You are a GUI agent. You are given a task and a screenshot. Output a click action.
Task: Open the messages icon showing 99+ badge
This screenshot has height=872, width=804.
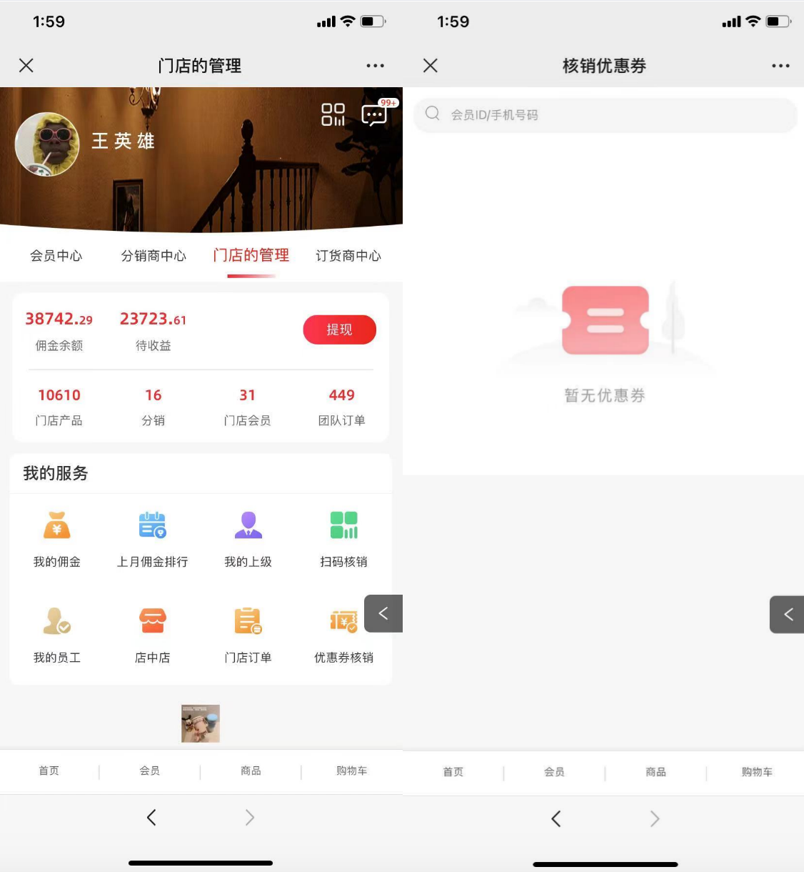[374, 115]
